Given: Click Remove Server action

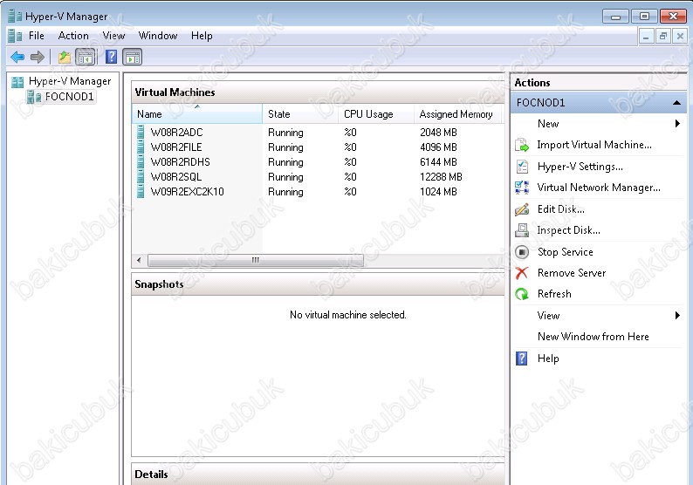Looking at the screenshot, I should pyautogui.click(x=572, y=273).
